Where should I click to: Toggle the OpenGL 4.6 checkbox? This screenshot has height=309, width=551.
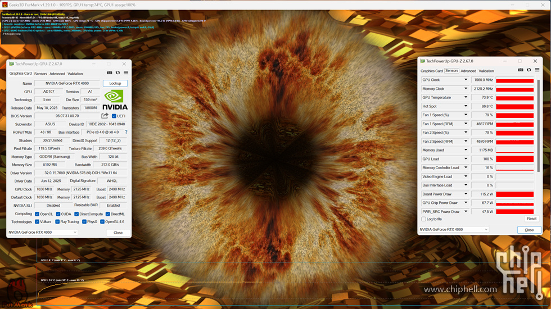coord(102,221)
